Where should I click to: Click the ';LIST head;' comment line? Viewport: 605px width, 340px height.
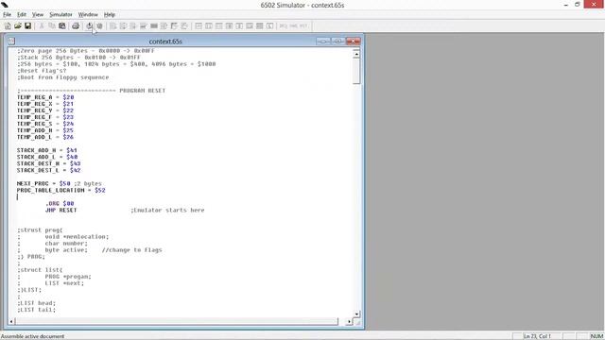pyautogui.click(x=36, y=303)
